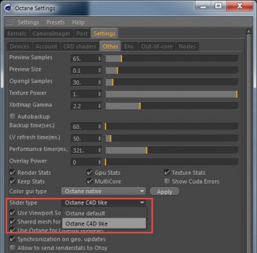
Task: Click the Preview Samples stepper arrows
Action: pyautogui.click(x=100, y=58)
